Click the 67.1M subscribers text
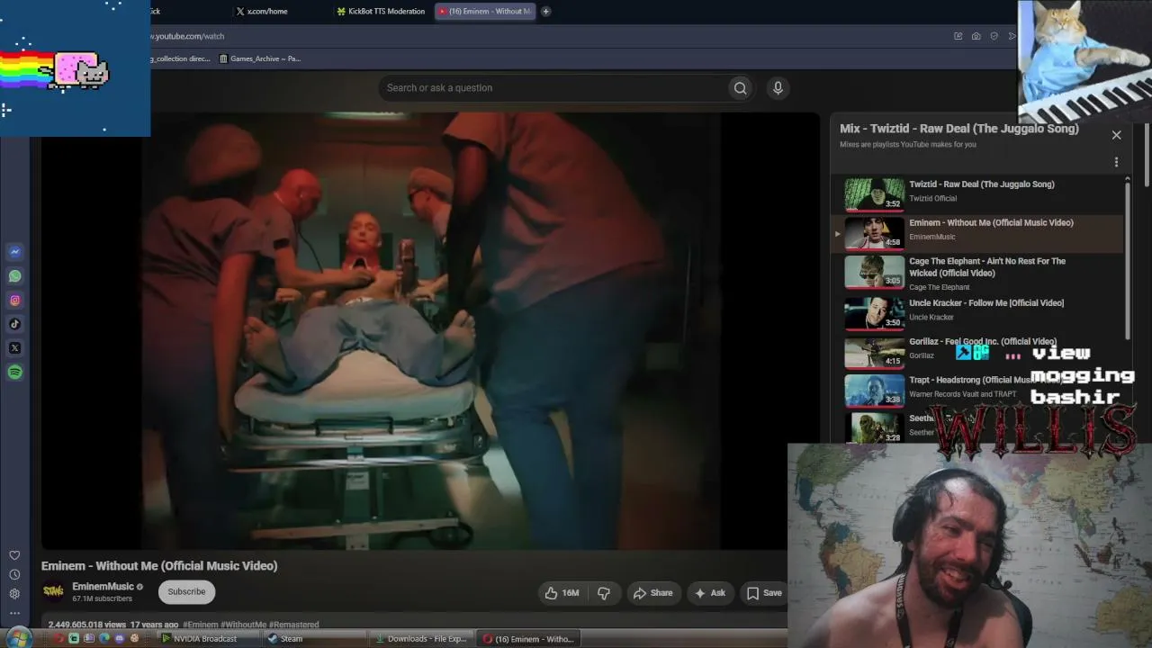 tap(102, 599)
